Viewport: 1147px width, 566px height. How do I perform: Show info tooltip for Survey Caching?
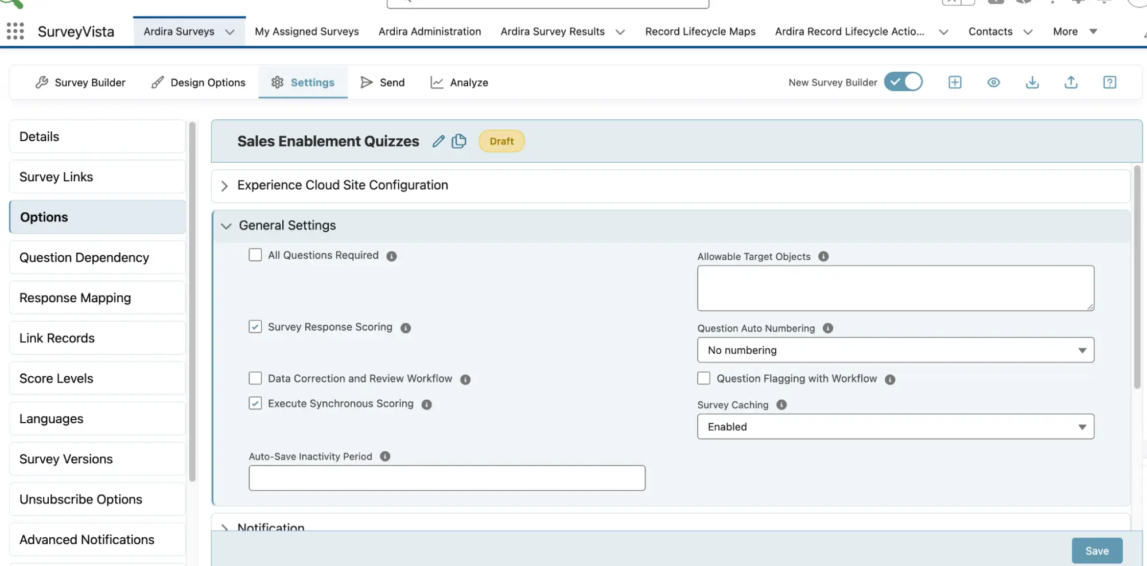point(781,405)
